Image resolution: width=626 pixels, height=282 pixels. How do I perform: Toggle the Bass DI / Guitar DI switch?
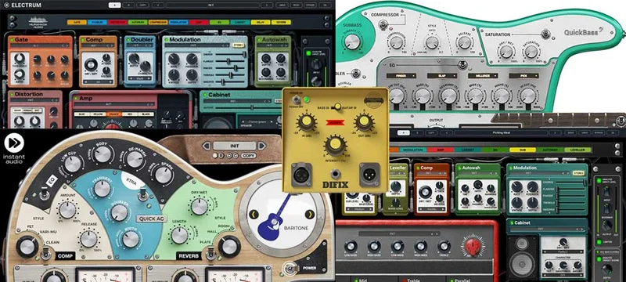tap(338, 107)
